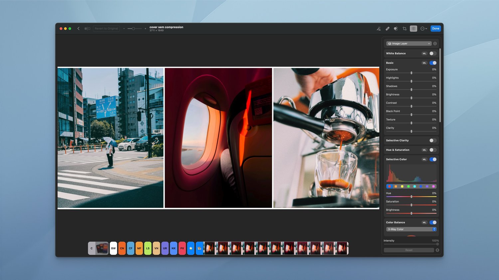499x280 pixels.
Task: Turn on Selective Clarity
Action: coord(432,140)
